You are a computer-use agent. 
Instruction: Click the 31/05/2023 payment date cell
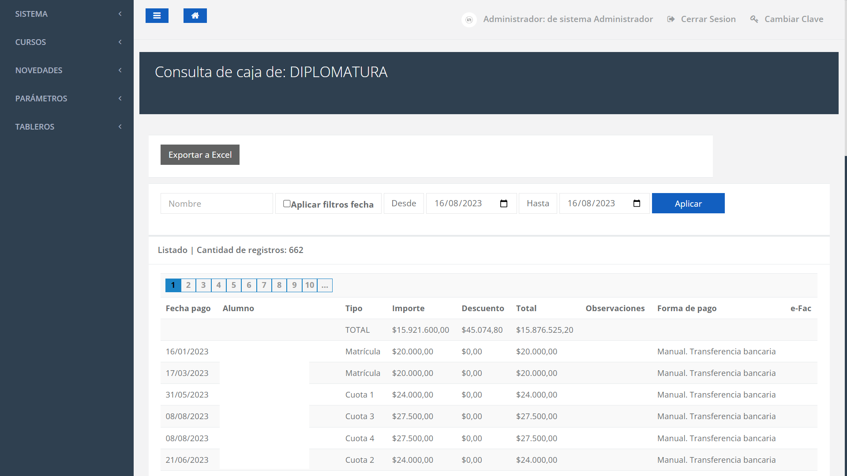[187, 394]
